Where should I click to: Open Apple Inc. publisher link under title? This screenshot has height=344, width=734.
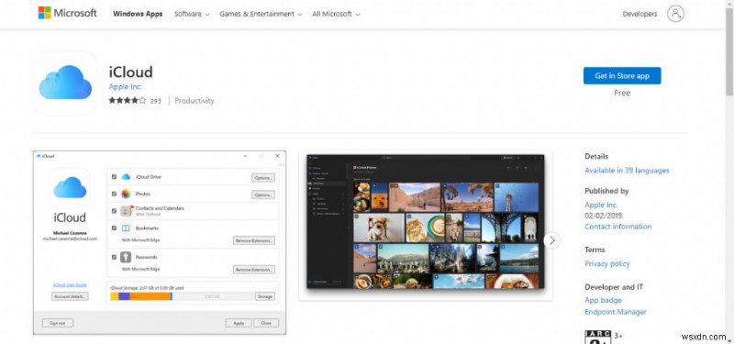click(x=125, y=87)
